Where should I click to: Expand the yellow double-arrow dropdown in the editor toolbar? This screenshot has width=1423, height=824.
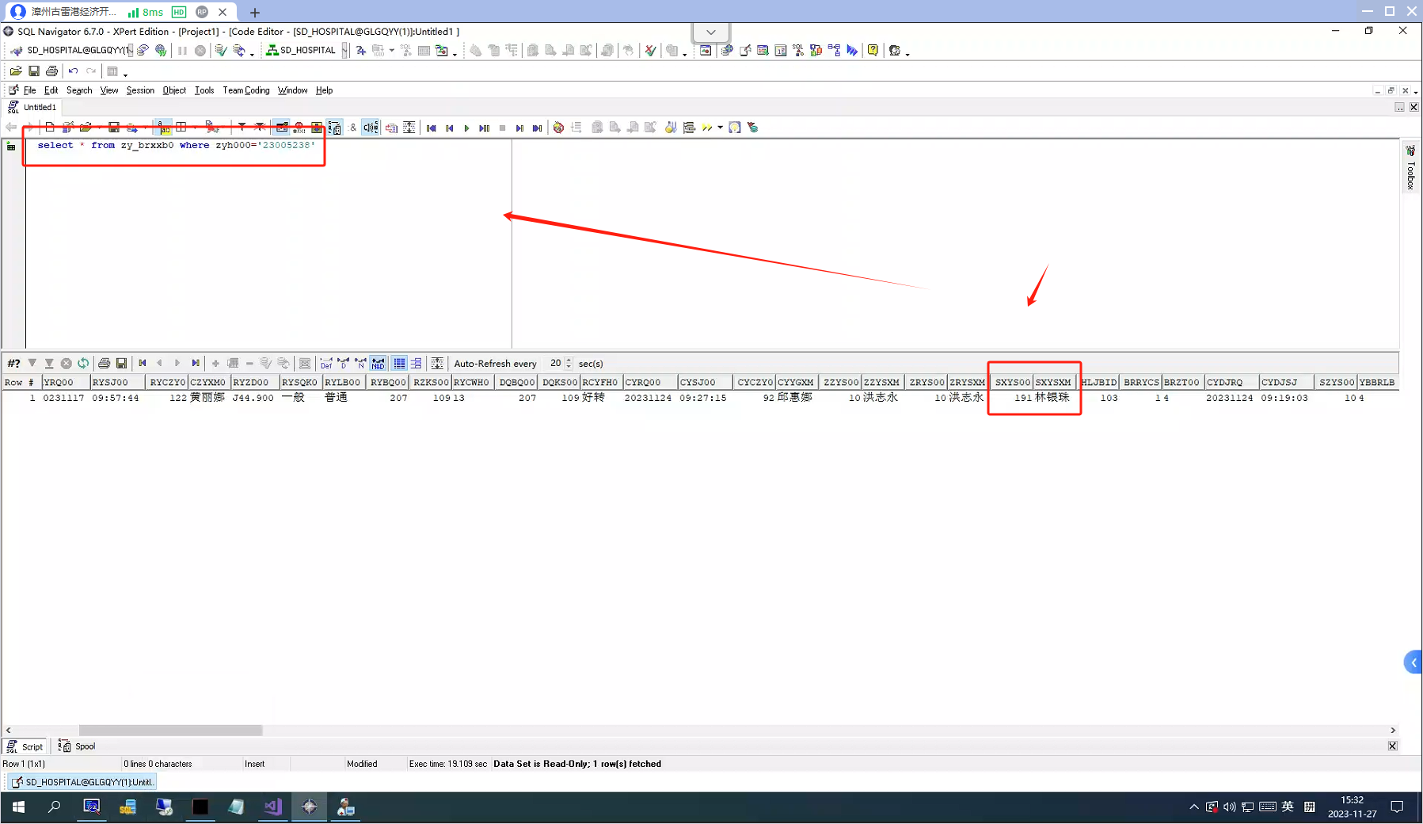(720, 128)
